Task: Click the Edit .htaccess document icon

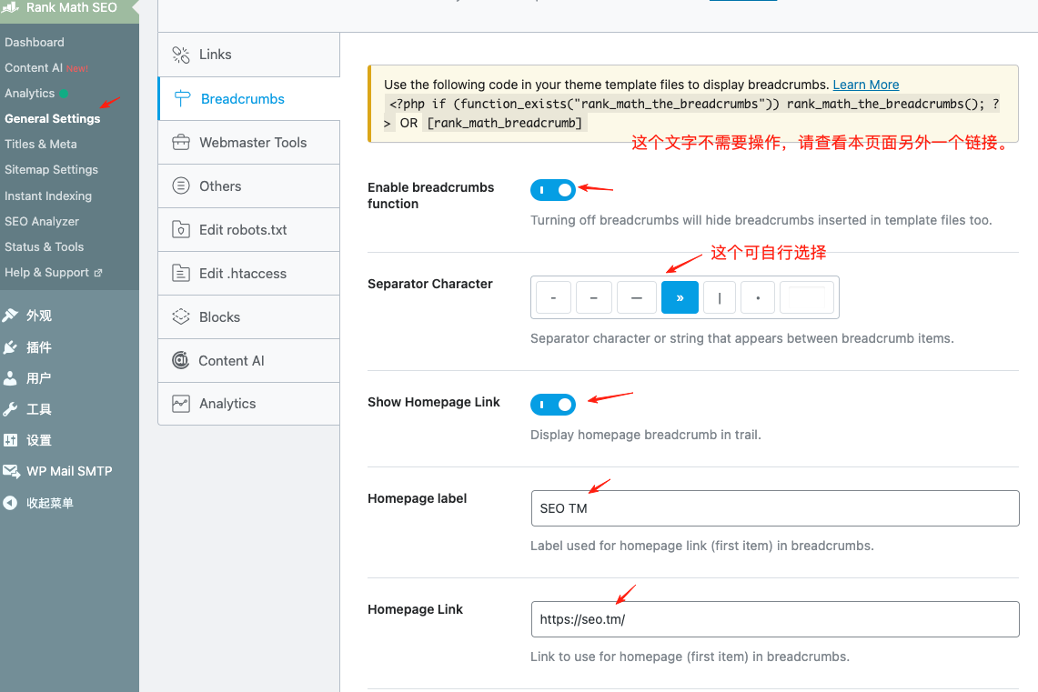Action: tap(181, 274)
